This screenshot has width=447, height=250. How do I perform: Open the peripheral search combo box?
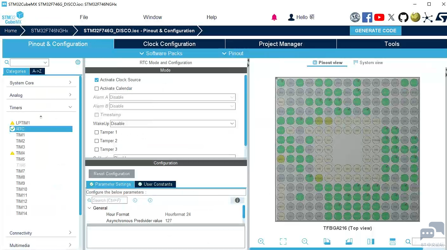(29, 62)
